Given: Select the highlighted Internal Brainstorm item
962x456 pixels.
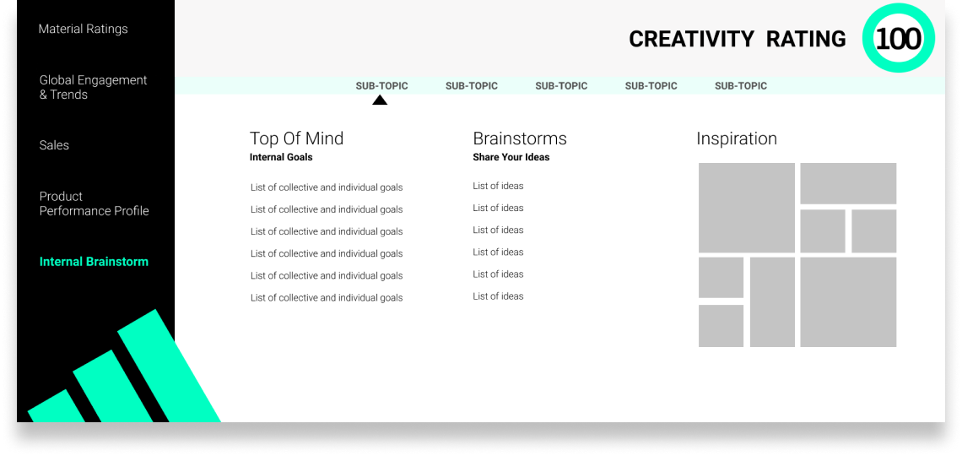Looking at the screenshot, I should click(x=94, y=262).
